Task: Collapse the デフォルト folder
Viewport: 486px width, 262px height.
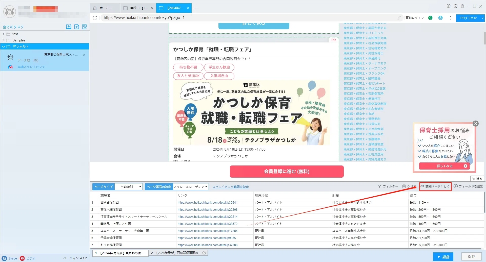Action: pos(3,46)
